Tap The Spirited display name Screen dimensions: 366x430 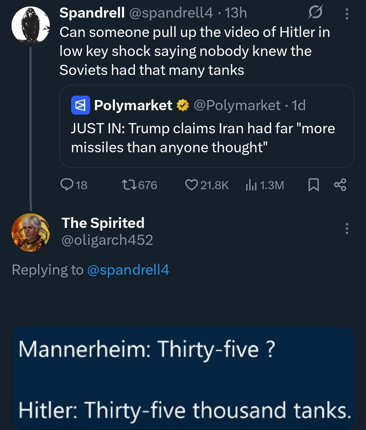(103, 223)
